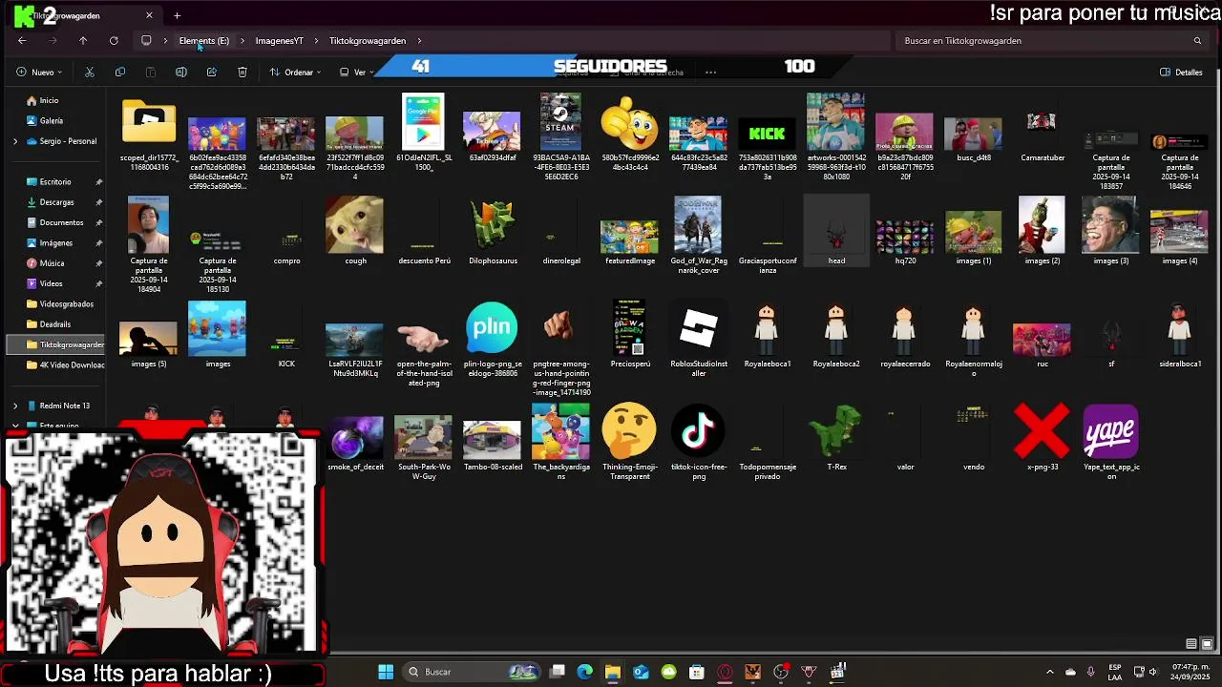The width and height of the screenshot is (1222, 687).
Task: Click Elements (E:) in the address bar
Action: pos(203,41)
